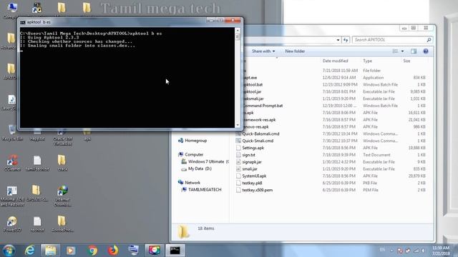Click the refresh button beside the address bar
458x257 pixels.
click(x=346, y=40)
